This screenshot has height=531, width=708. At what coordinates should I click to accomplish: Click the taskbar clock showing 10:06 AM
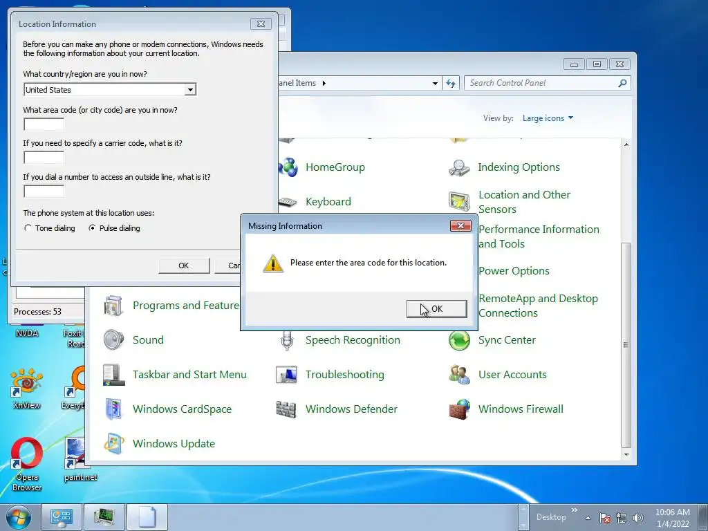pyautogui.click(x=672, y=517)
